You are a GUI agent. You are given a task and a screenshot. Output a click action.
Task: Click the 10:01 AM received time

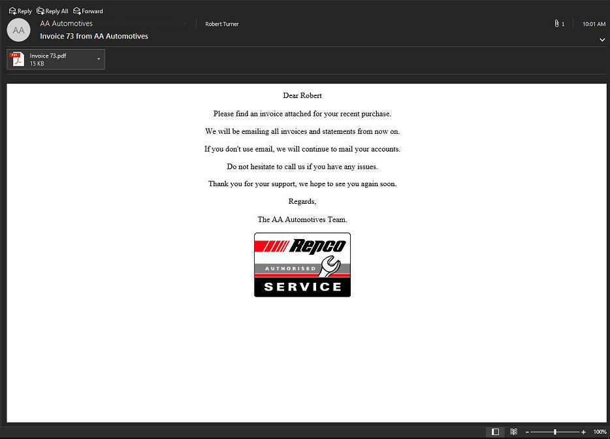point(594,24)
